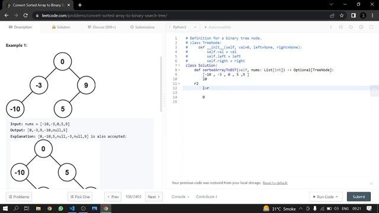Click the ENG language indicator

[x=345, y=209]
